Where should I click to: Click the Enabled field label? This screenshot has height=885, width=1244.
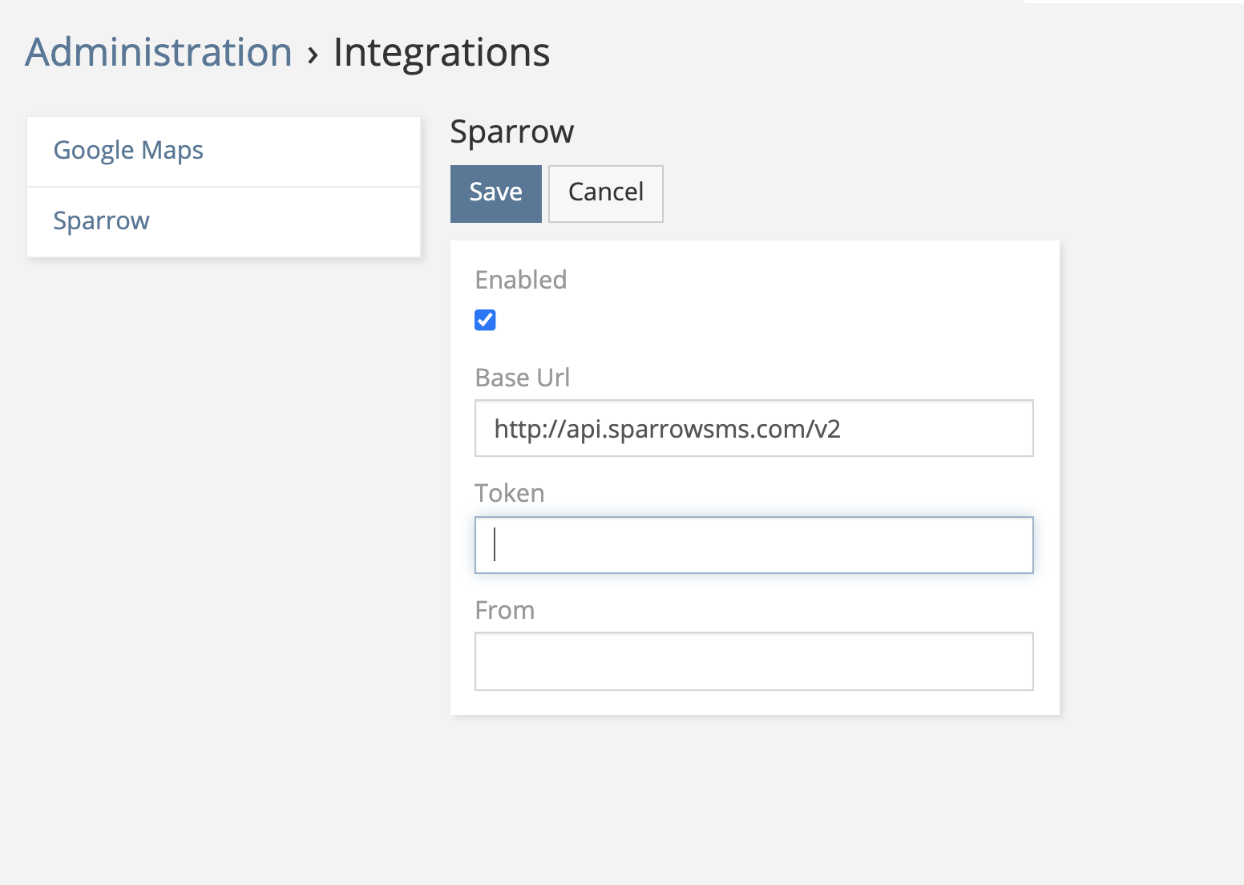pos(520,280)
